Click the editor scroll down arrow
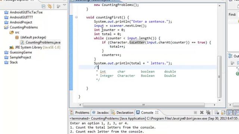This screenshot has height=134, width=239. point(220,100)
